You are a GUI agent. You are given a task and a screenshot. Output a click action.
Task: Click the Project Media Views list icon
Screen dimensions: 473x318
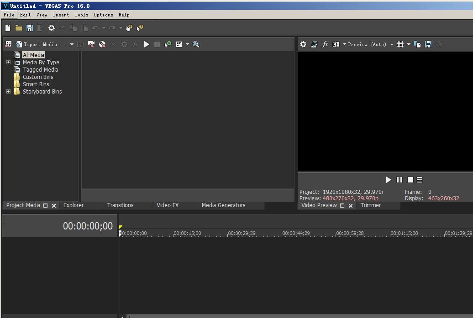click(179, 44)
